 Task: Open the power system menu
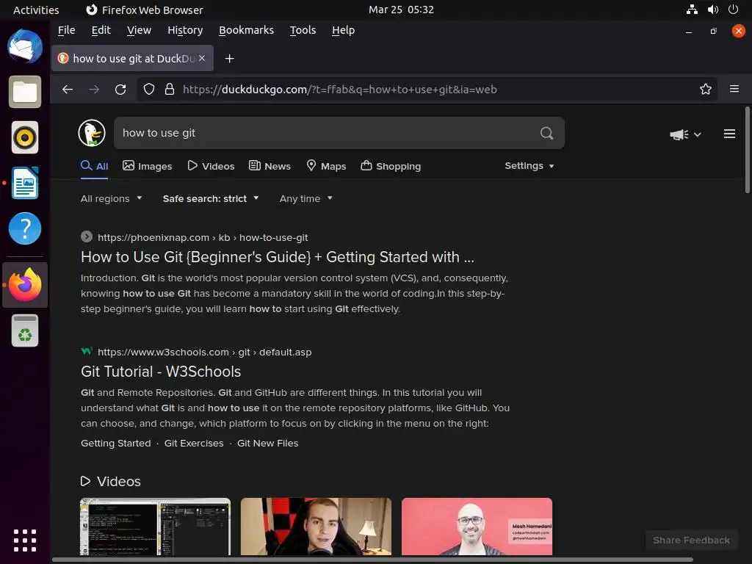click(733, 10)
